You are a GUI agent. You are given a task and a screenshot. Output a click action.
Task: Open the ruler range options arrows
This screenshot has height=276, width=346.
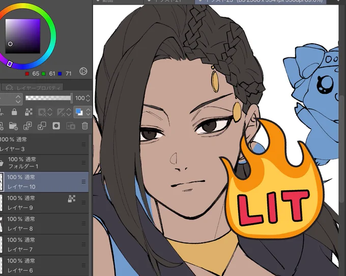click(69, 112)
